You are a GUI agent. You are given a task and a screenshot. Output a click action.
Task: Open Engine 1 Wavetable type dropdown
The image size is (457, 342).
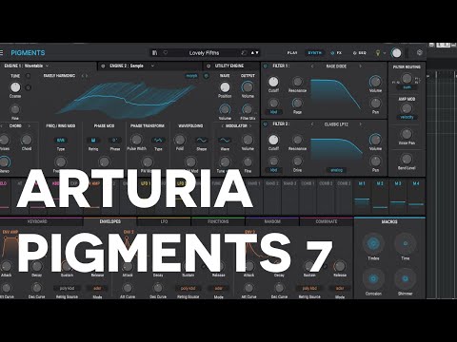(x=47, y=66)
